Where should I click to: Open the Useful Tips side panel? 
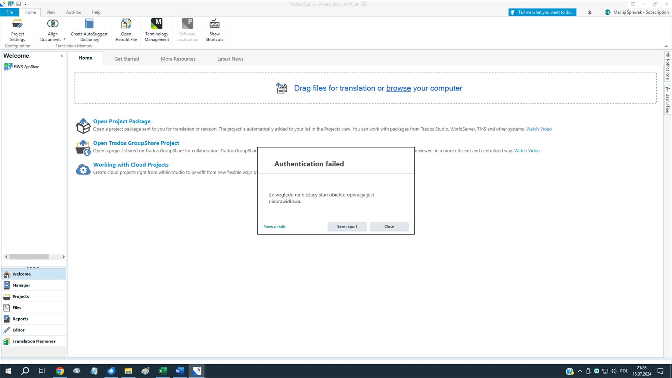pyautogui.click(x=668, y=100)
